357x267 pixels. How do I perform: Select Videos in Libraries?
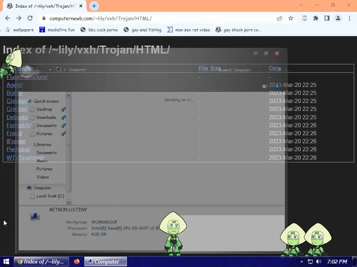click(43, 177)
